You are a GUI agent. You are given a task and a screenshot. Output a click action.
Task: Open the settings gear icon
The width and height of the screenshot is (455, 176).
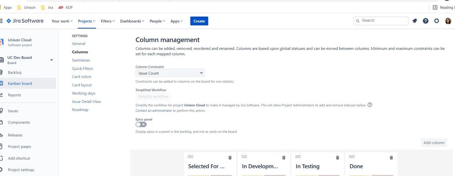point(436,21)
